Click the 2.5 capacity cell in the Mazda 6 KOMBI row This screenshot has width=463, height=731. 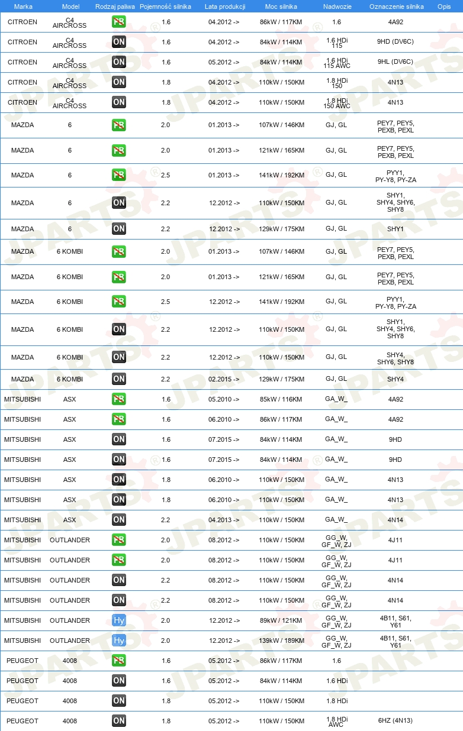tap(166, 302)
